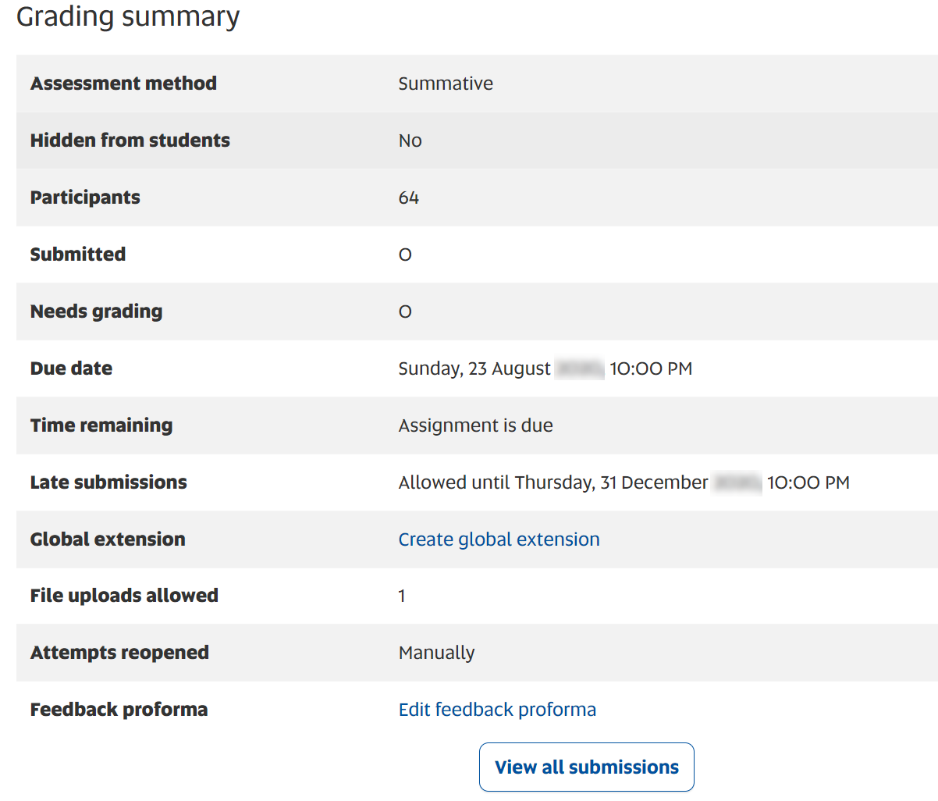The image size is (938, 801).
Task: Click the Assessment method row label
Action: pyautogui.click(x=123, y=83)
